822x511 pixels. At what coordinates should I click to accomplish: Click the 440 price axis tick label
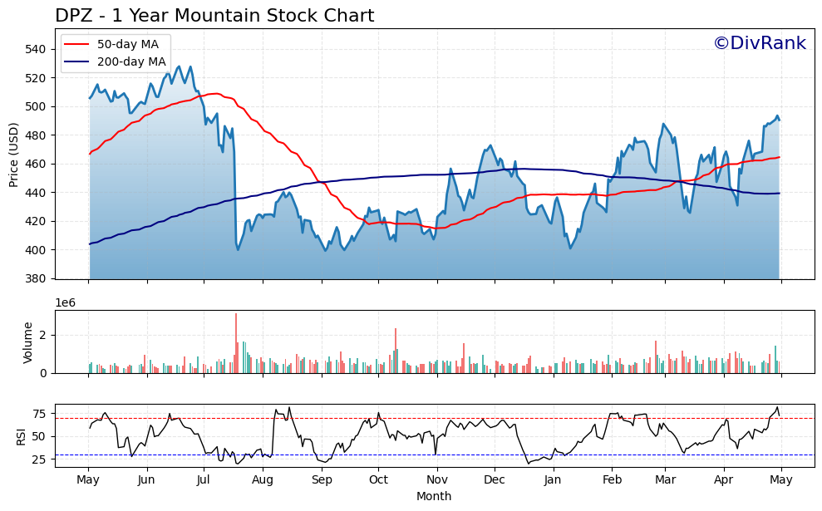(x=35, y=193)
